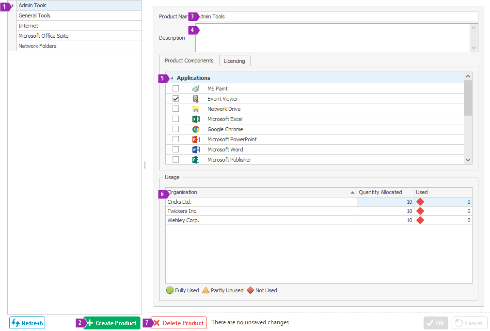Click the Refresh button

pos(27,323)
